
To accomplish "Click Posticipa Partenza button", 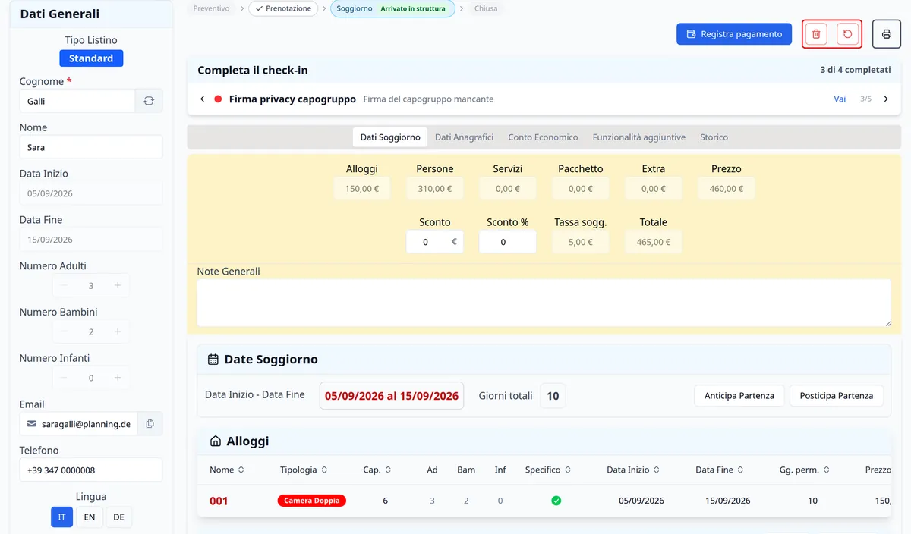I will (837, 396).
